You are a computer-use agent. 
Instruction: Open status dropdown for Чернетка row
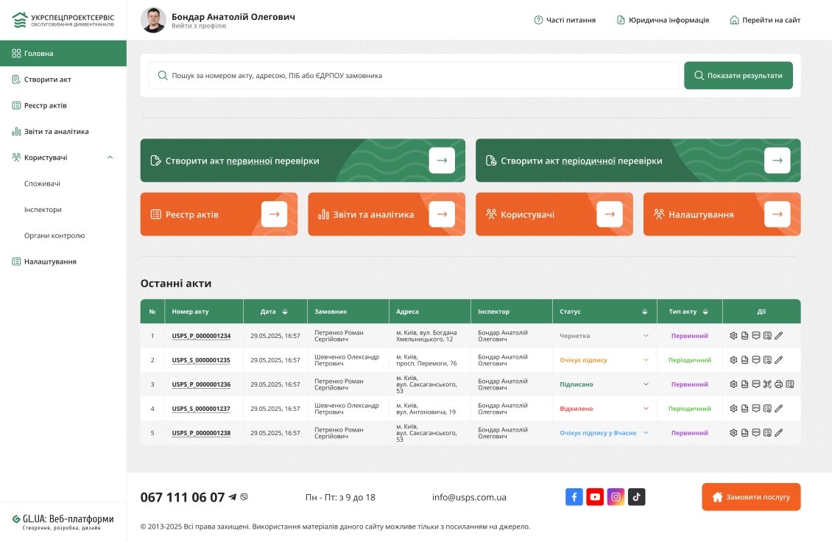646,336
